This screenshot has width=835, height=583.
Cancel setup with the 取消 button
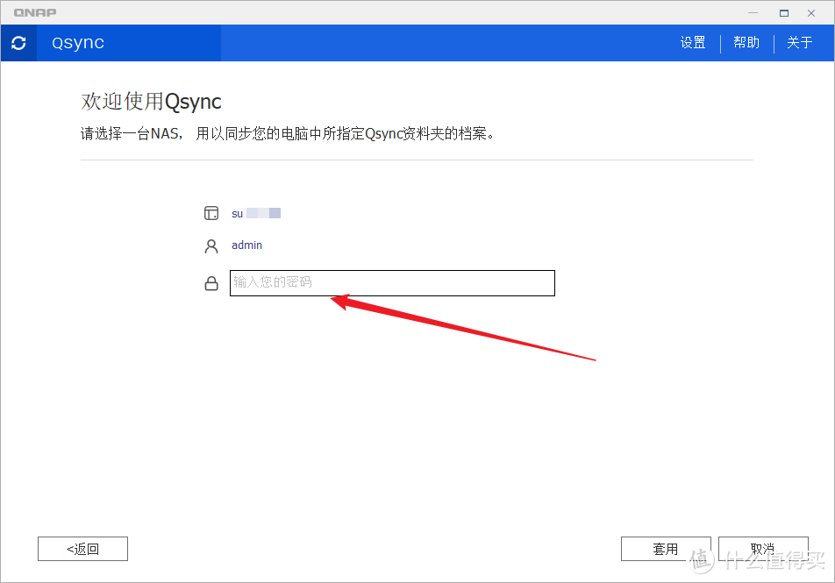pos(763,548)
